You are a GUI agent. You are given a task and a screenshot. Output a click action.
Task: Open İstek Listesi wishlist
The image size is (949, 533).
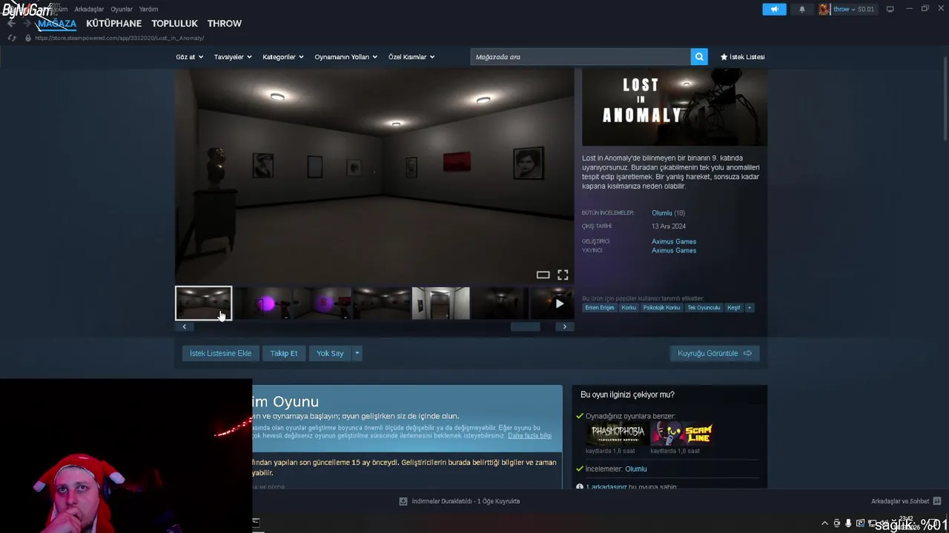pyautogui.click(x=742, y=57)
